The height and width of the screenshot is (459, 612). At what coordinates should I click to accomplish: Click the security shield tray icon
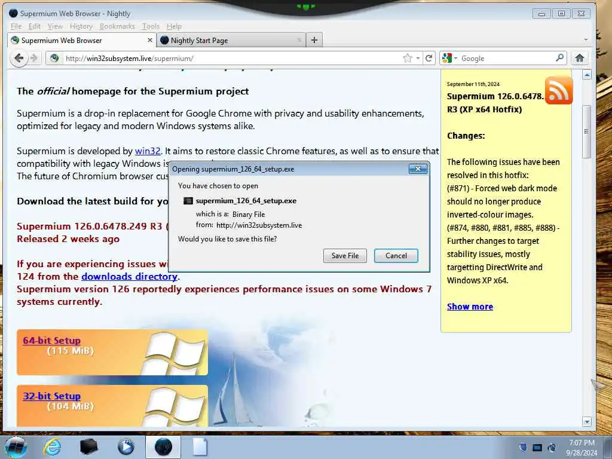pos(523,447)
